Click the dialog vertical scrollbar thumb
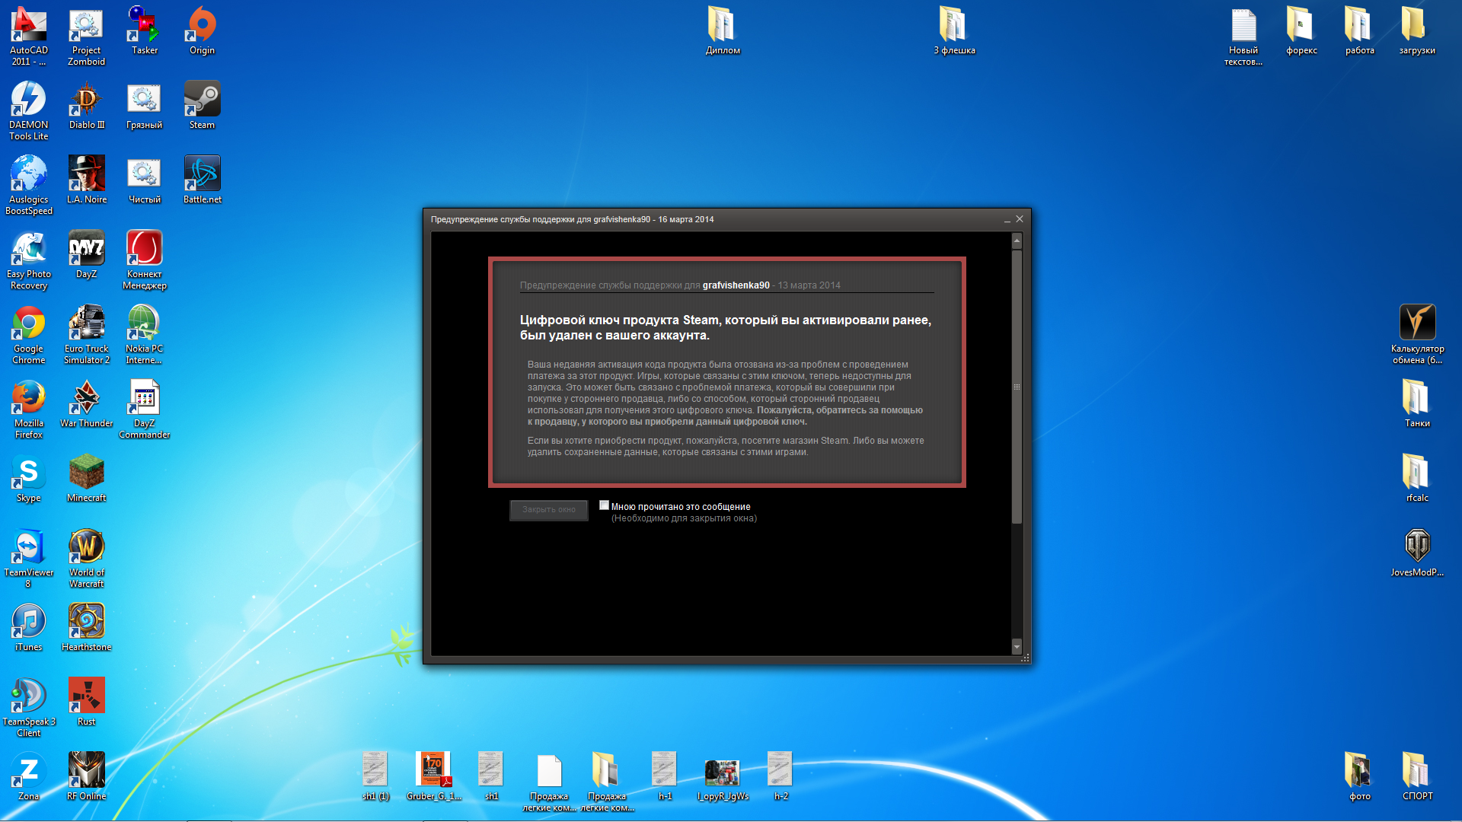This screenshot has height=822, width=1462. coord(1017,387)
